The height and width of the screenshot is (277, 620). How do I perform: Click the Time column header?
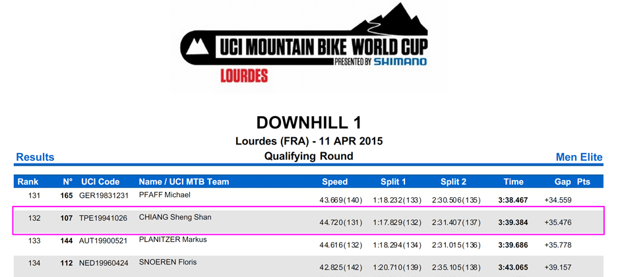coord(513,182)
